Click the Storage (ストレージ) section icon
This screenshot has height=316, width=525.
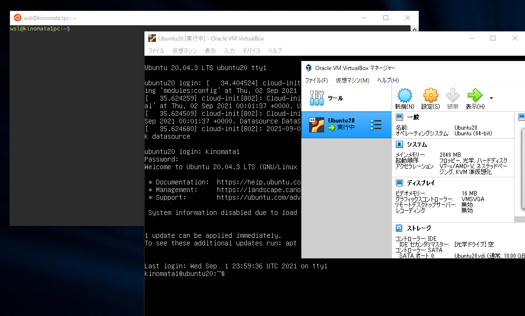tap(399, 228)
